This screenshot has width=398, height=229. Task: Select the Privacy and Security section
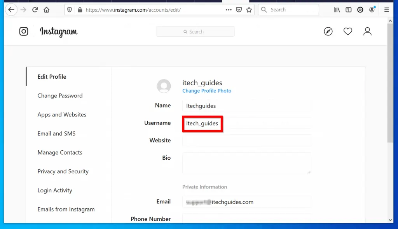click(63, 171)
